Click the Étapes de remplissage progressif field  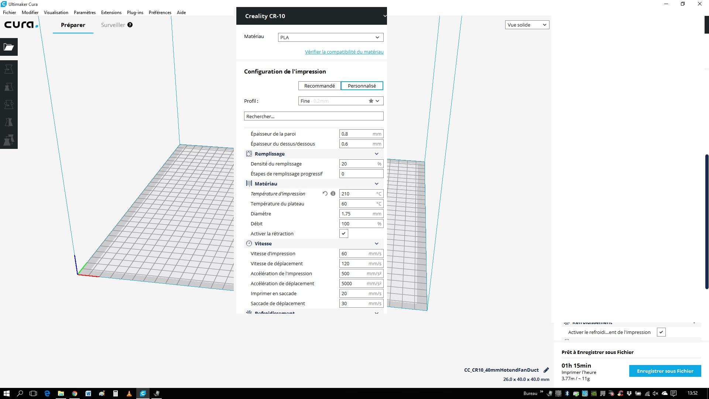tap(362, 174)
